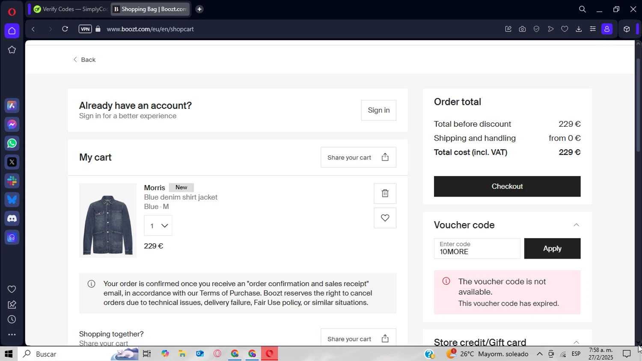This screenshot has height=361, width=642.
Task: Delete Morris jacket with trash icon
Action: coord(385,194)
